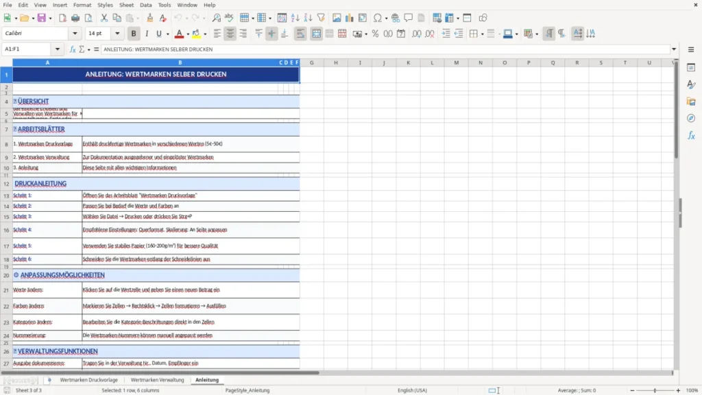Click the font color red swatch

point(179,34)
